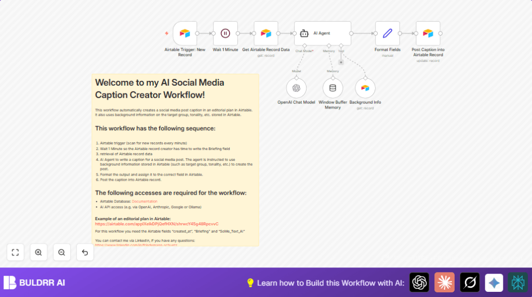Open the Airtable Documentation link
Image resolution: width=532 pixels, height=297 pixels.
tap(144, 201)
